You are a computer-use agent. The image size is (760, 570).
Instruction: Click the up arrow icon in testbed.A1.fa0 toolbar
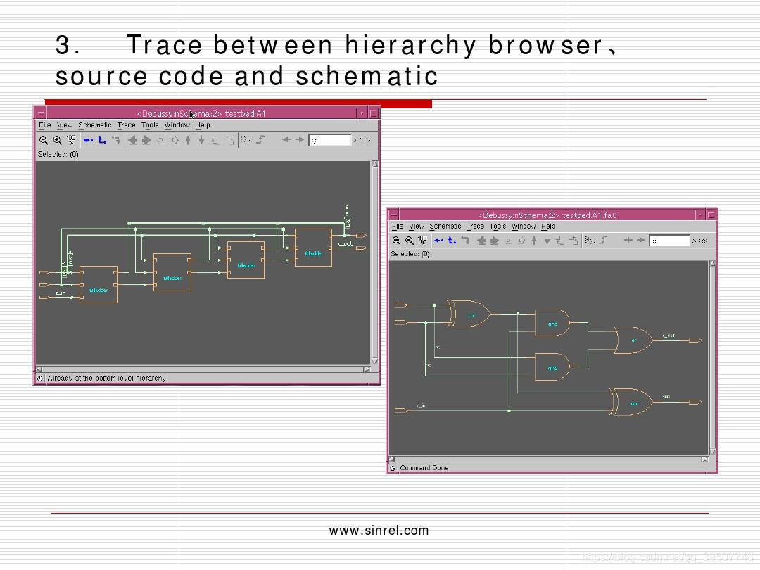click(534, 241)
